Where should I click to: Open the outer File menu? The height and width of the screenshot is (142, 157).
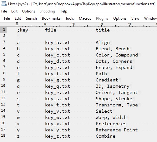[4, 11]
